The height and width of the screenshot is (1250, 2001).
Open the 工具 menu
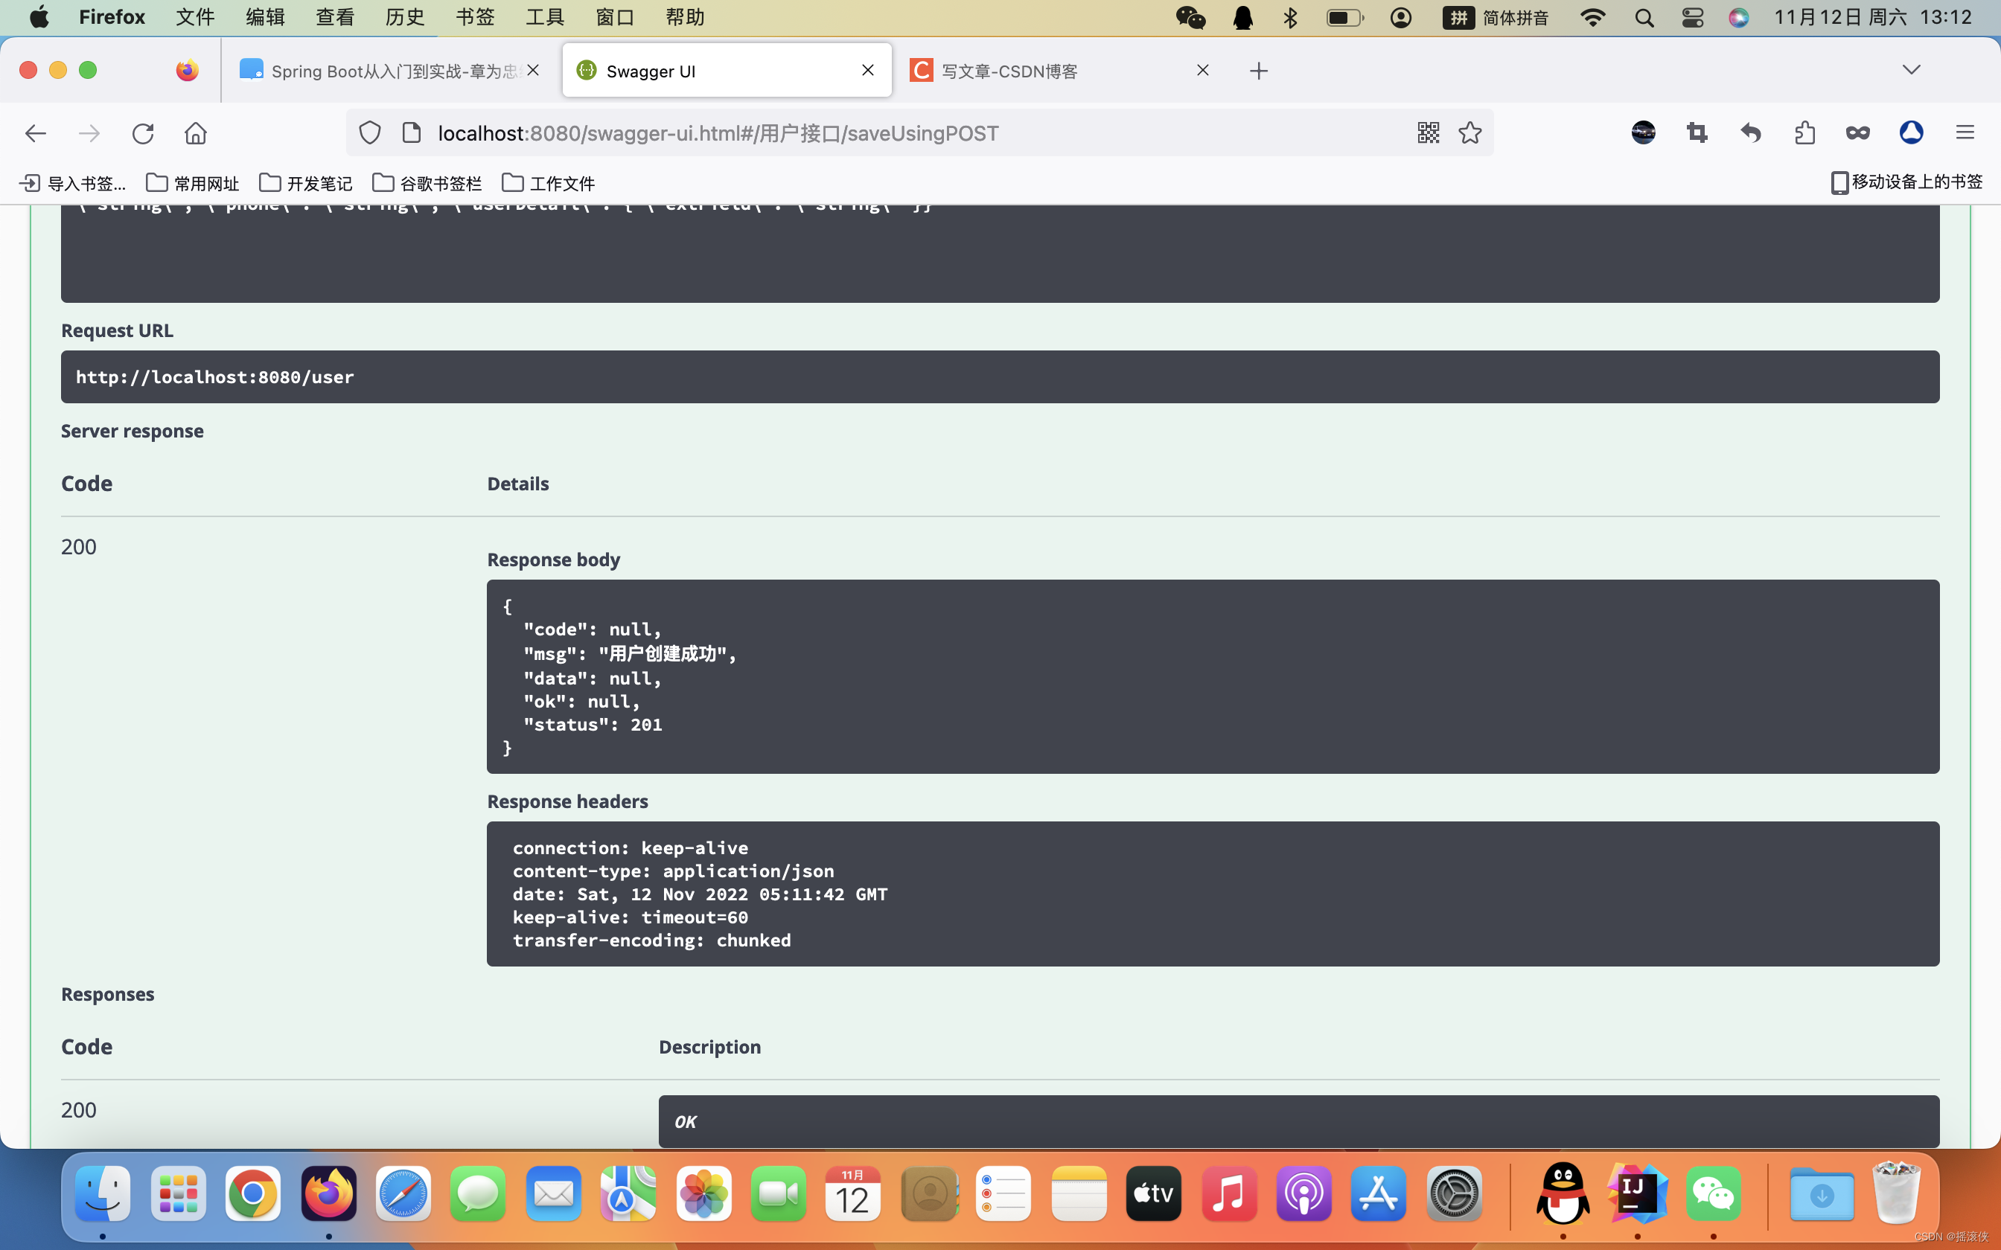coord(543,16)
